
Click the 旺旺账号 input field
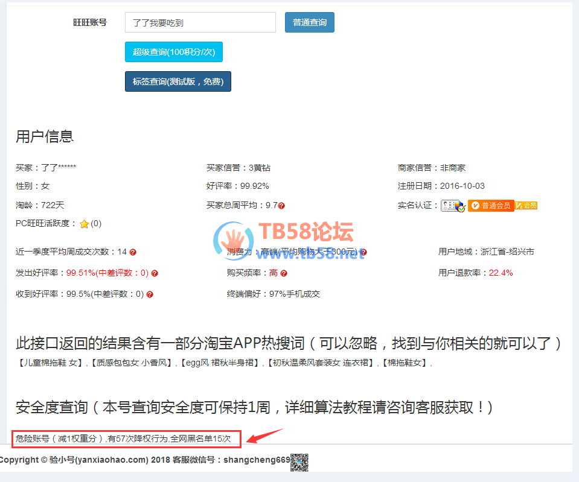tap(200, 22)
